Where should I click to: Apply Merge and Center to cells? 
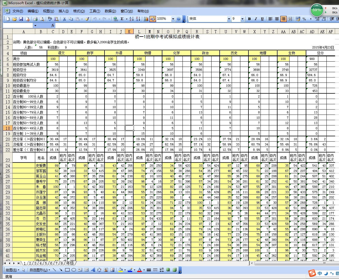click(290, 19)
